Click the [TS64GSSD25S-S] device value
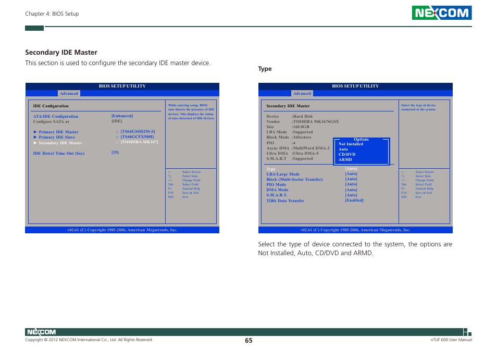This screenshot has height=350, width=497. click(x=138, y=131)
